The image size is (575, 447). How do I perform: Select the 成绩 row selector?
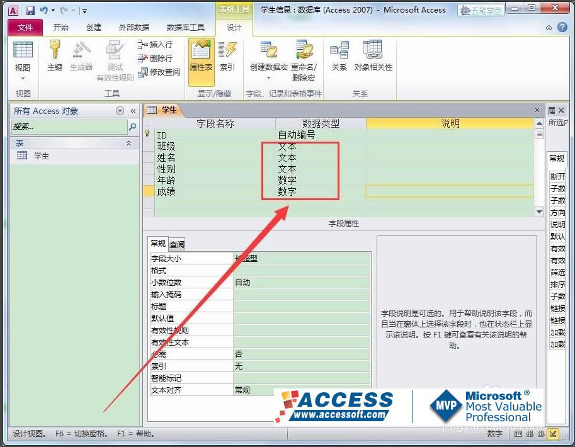tap(149, 191)
